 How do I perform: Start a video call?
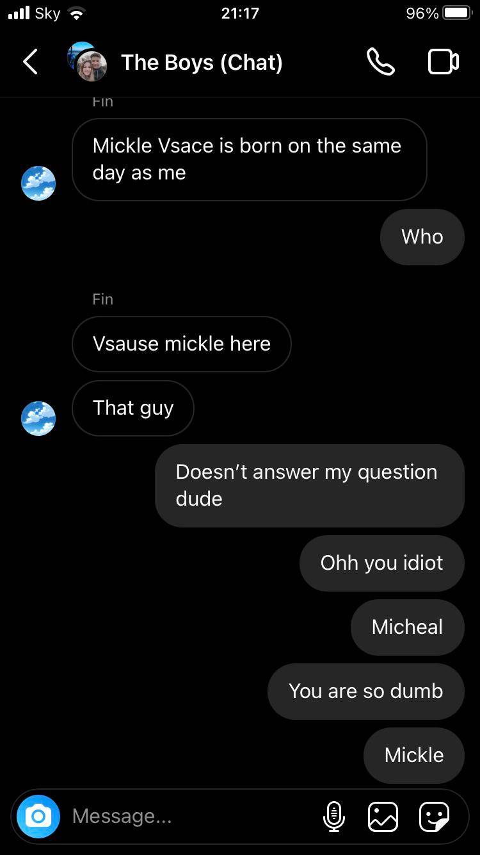pos(443,62)
